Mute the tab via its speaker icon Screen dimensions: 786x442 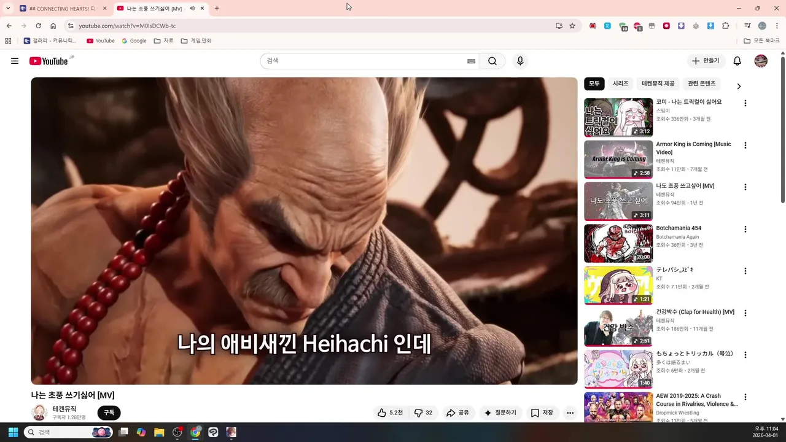click(x=192, y=9)
